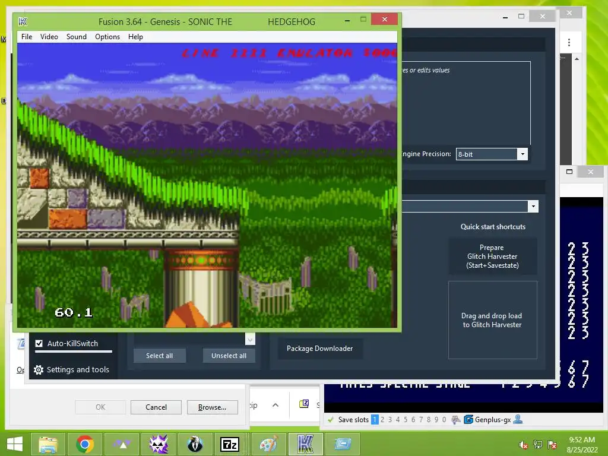The width and height of the screenshot is (608, 456).
Task: Select save slot 4
Action: point(398,420)
